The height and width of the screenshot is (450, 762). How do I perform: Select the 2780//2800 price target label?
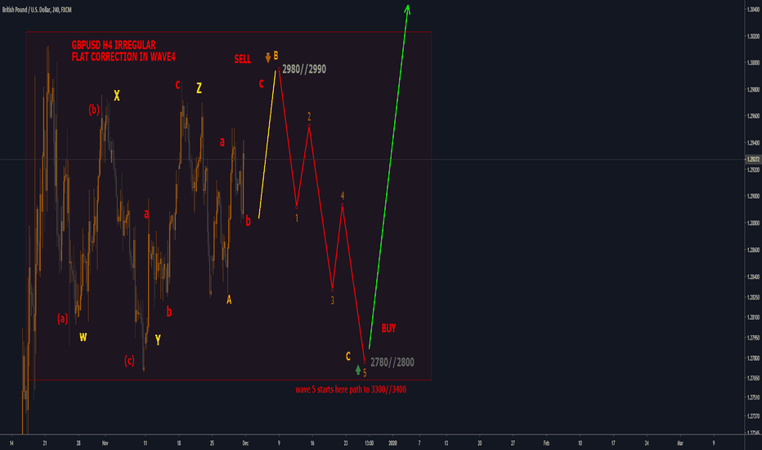(x=392, y=361)
